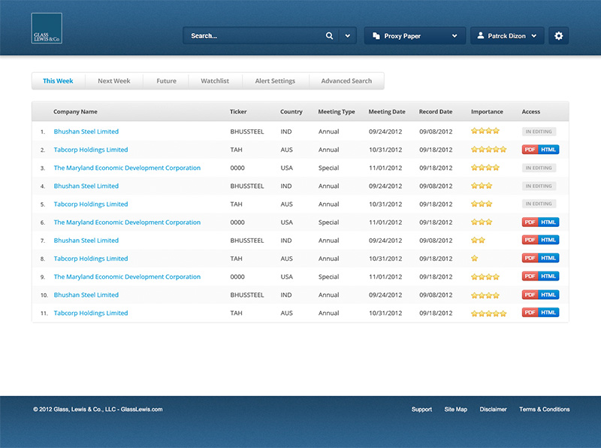Image resolution: width=601 pixels, height=448 pixels.
Task: Open the settings gear icon
Action: point(558,36)
